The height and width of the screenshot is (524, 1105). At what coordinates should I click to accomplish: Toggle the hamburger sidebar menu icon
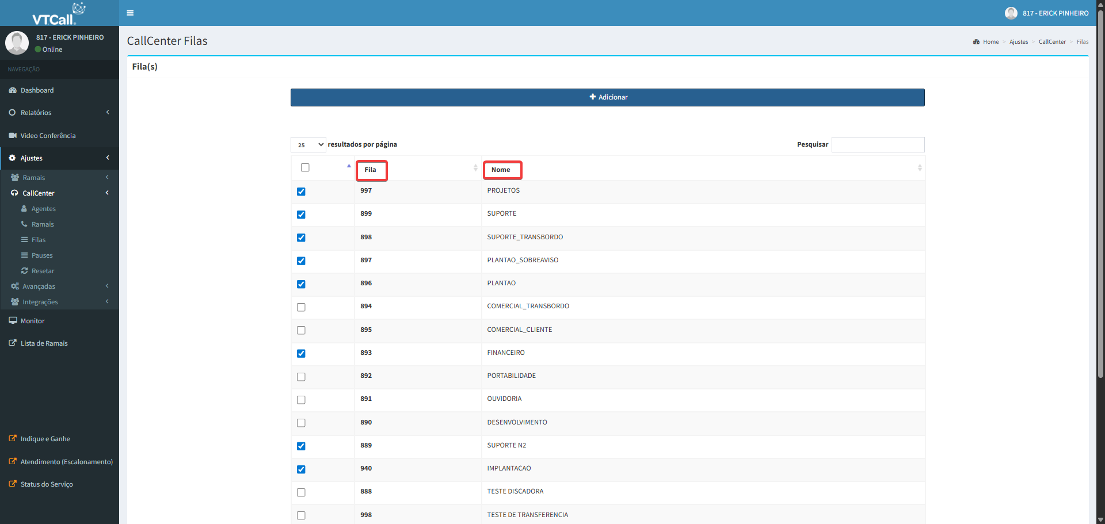[130, 13]
